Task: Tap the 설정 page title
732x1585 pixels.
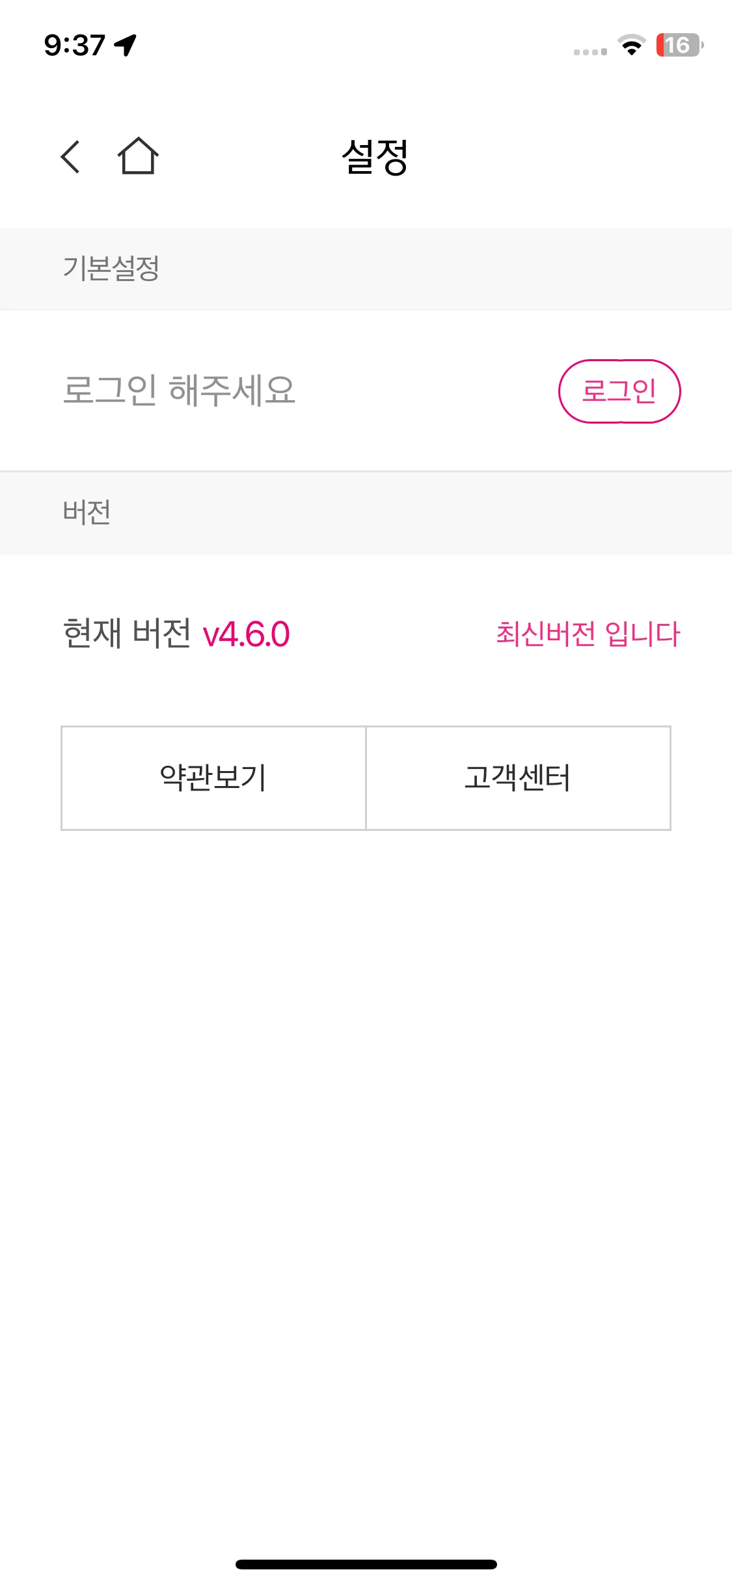Action: pyautogui.click(x=375, y=157)
